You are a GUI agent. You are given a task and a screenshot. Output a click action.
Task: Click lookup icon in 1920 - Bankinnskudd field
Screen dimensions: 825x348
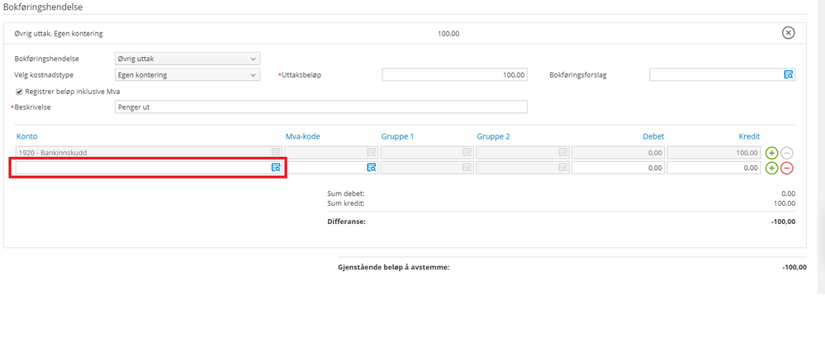pyautogui.click(x=276, y=153)
